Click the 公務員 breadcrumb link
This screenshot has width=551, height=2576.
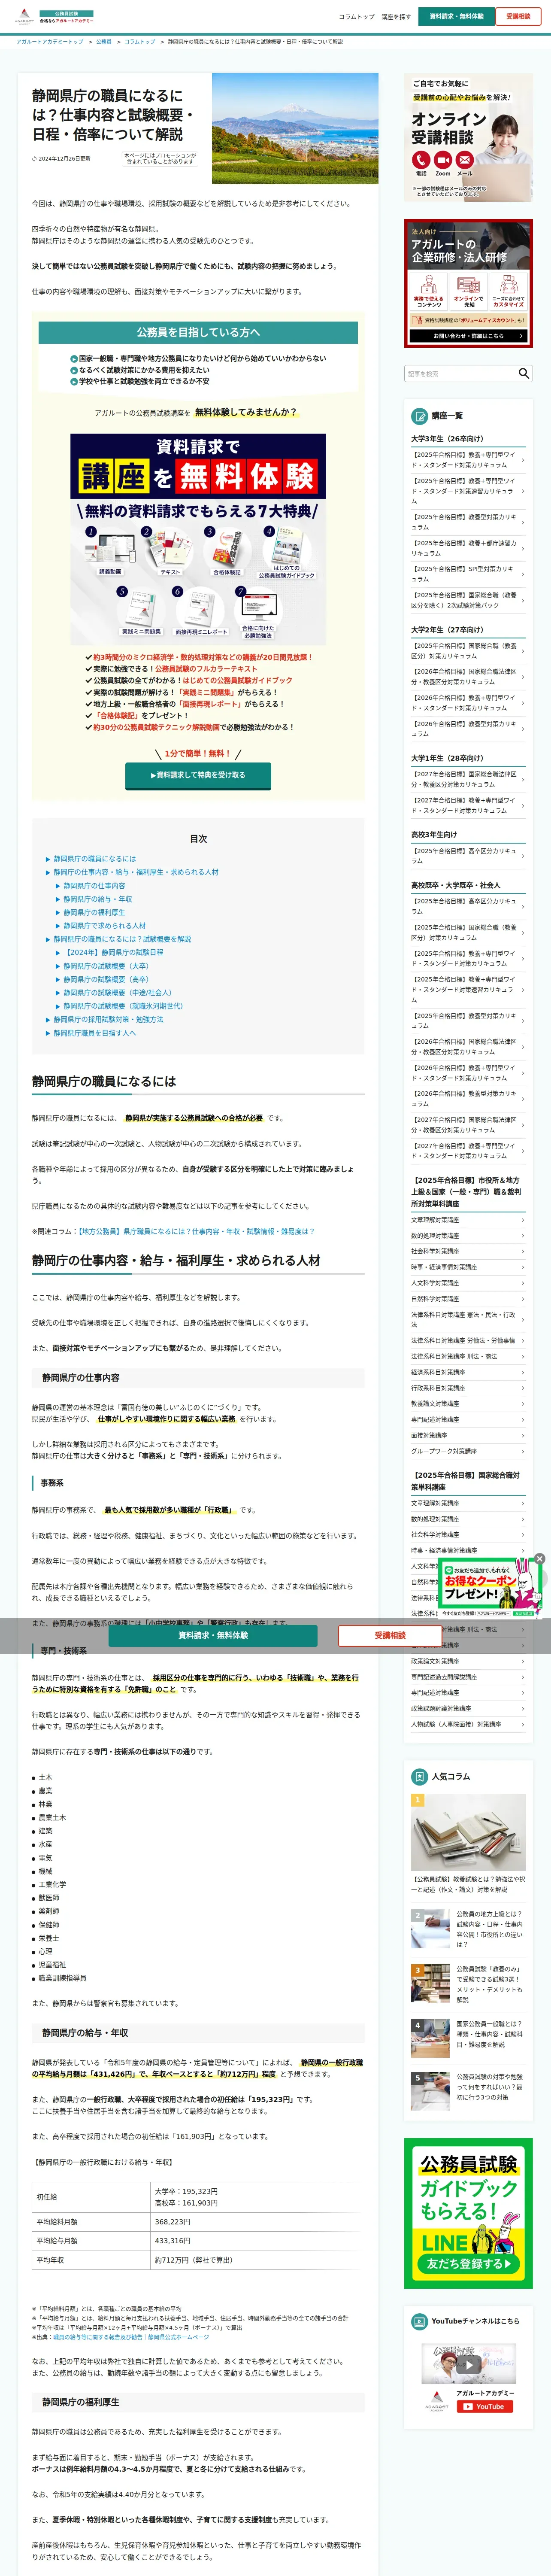click(x=104, y=42)
